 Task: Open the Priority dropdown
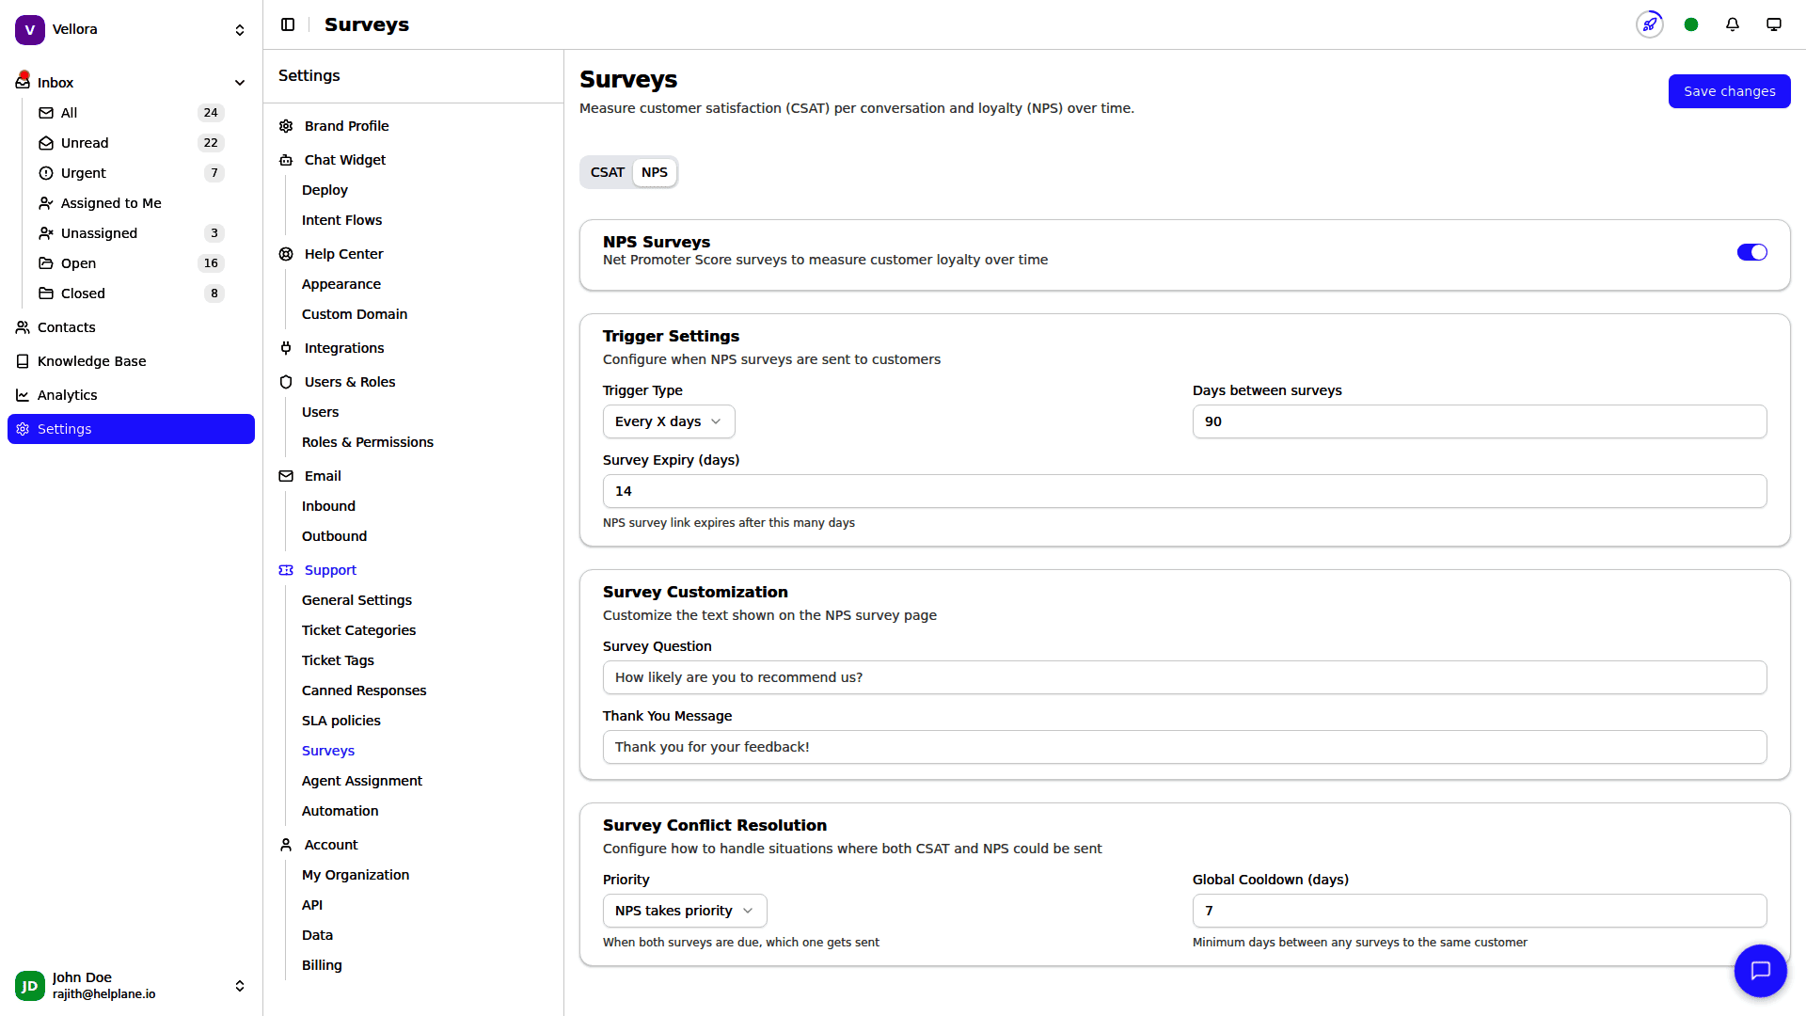coord(684,911)
